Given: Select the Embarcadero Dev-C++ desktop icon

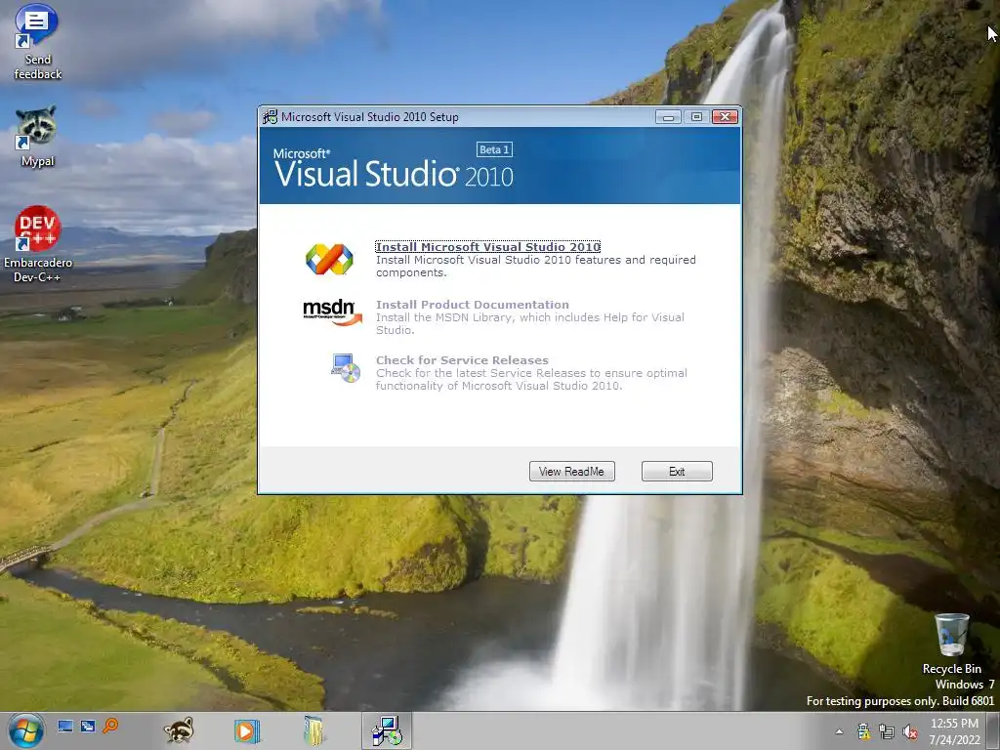Looking at the screenshot, I should point(38,244).
